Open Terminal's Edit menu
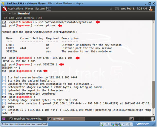The width and height of the screenshot is (157, 127). [x=11, y=18]
